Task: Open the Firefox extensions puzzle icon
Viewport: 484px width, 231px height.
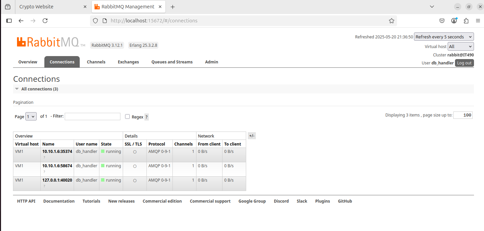Action: 466,21
